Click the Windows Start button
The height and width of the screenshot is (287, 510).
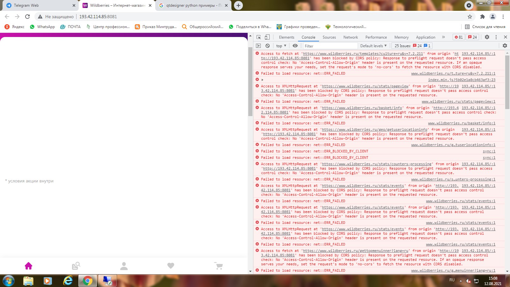point(9,281)
